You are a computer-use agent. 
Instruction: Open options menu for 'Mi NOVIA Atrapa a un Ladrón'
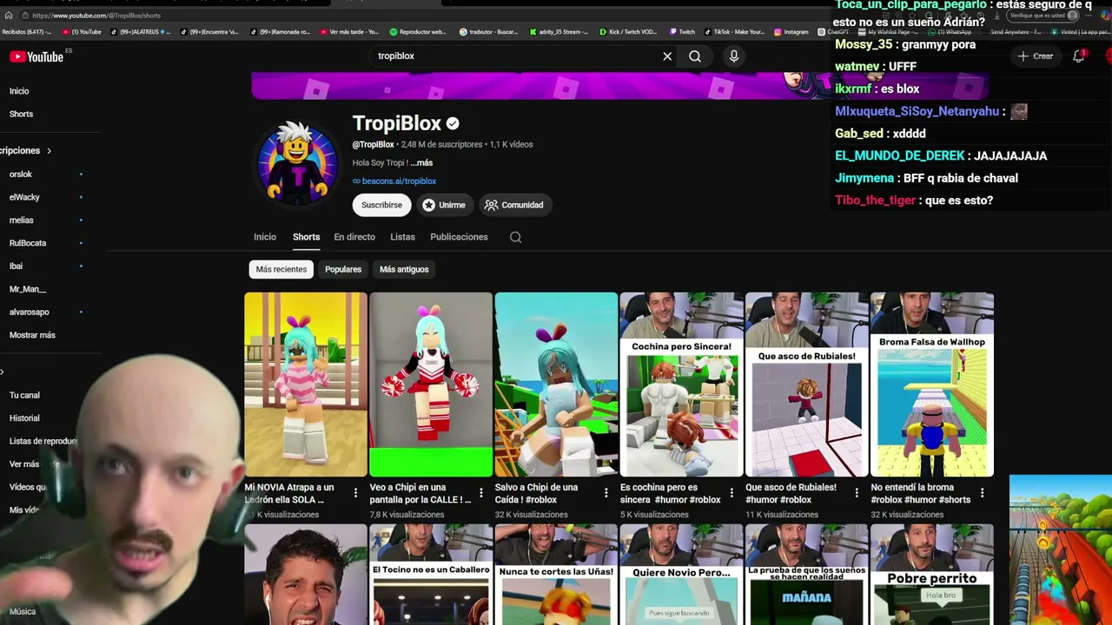click(x=355, y=493)
